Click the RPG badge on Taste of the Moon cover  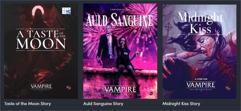[x=66, y=11]
